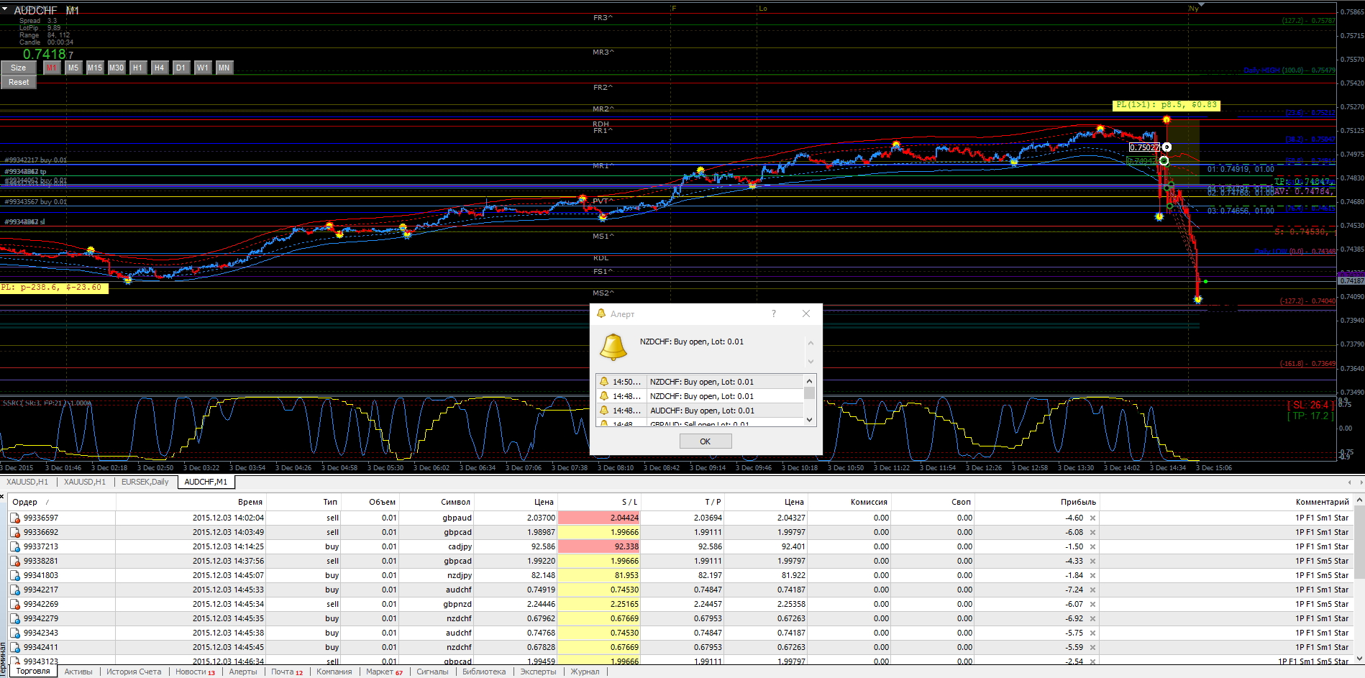The image size is (1365, 678).
Task: Toggle the M1 timeframe button
Action: [x=51, y=68]
